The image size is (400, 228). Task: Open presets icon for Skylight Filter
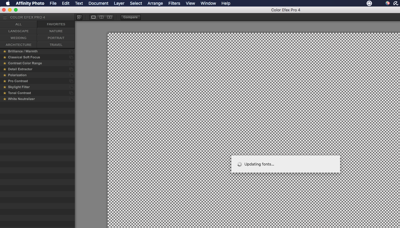click(x=71, y=87)
